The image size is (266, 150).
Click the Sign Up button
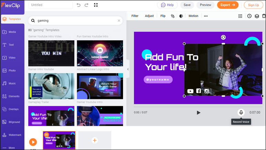[253, 5]
